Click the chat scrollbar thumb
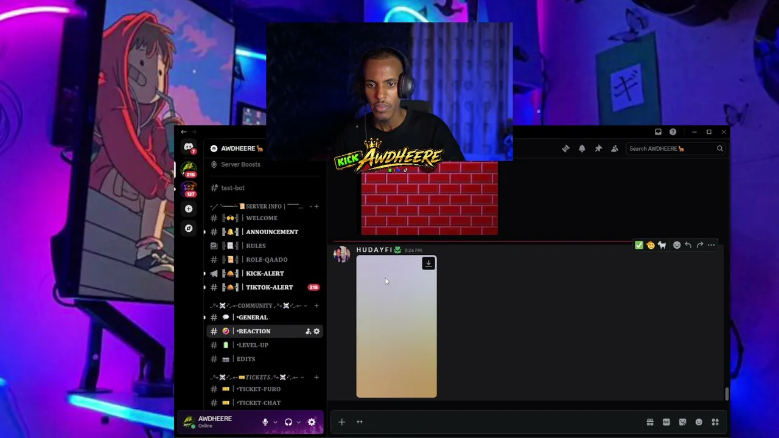 [727, 394]
